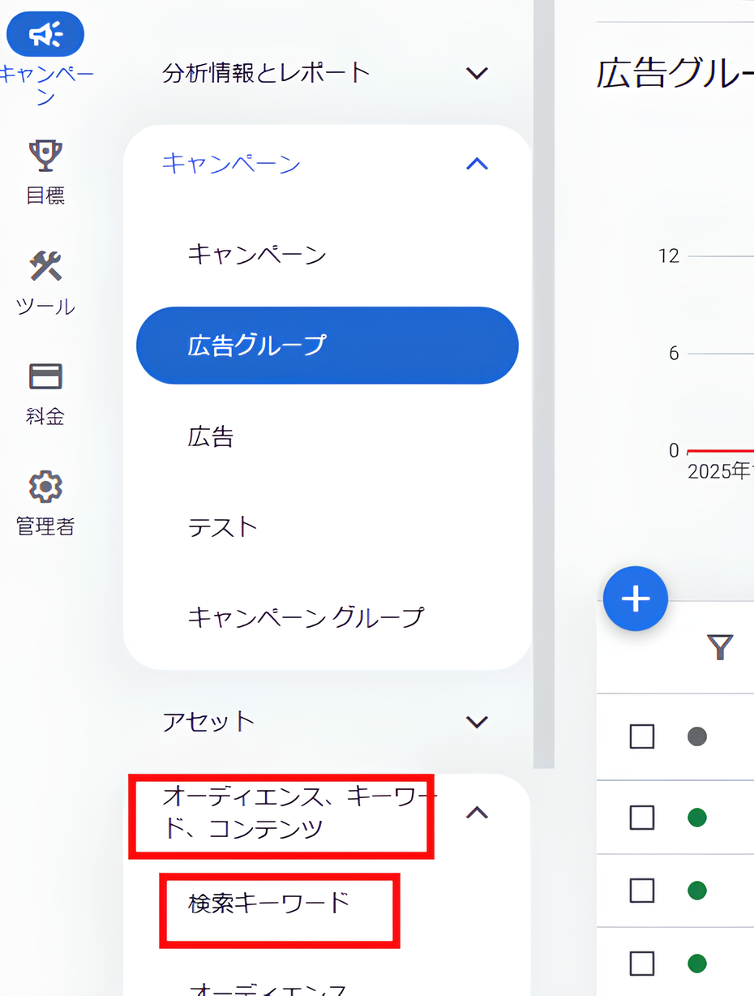Click the megaphone icon's blue oval background

click(x=45, y=34)
